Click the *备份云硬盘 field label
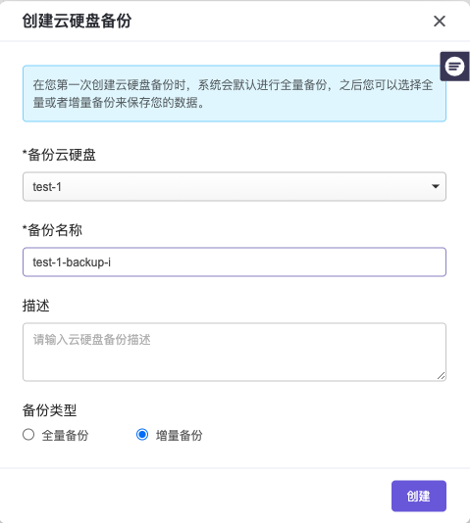Screen dimensions: 470x523 (x=59, y=155)
